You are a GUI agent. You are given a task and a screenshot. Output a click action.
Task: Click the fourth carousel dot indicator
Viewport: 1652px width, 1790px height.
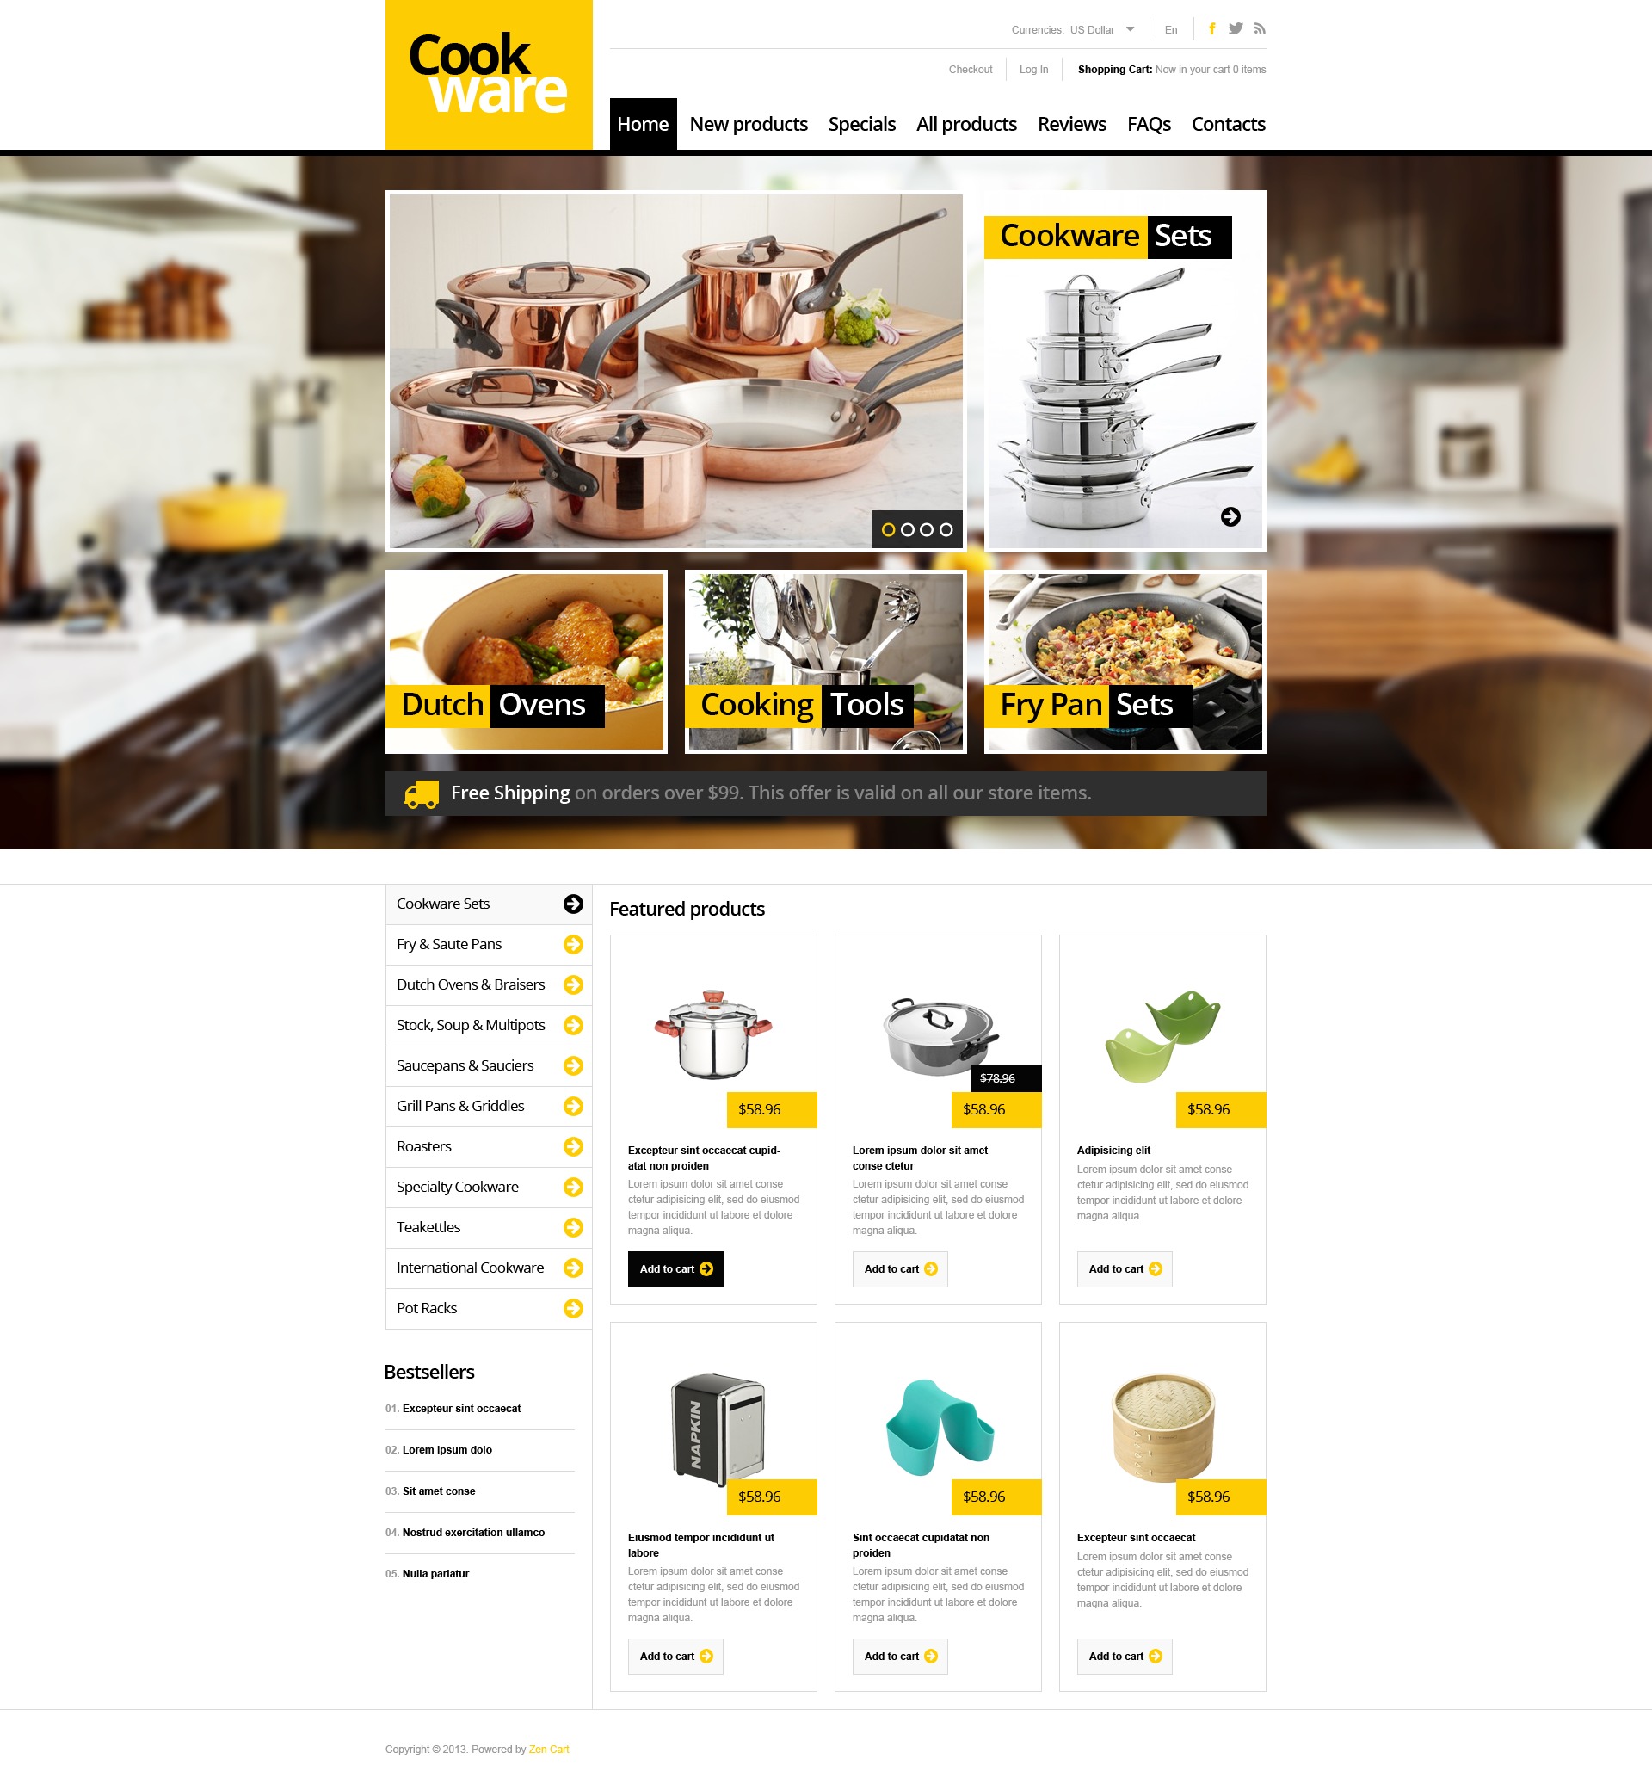947,527
